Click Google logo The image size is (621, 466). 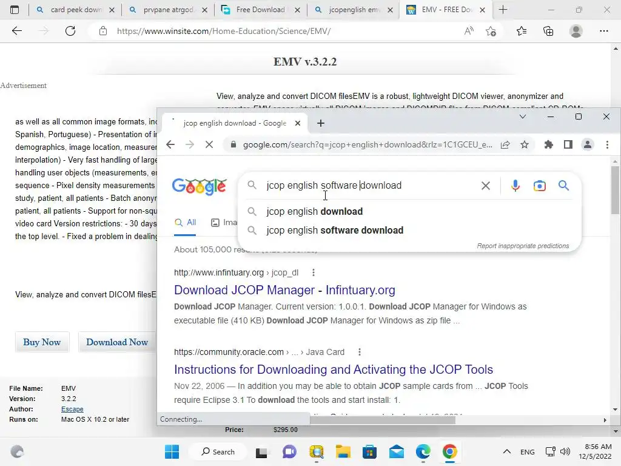click(x=199, y=186)
